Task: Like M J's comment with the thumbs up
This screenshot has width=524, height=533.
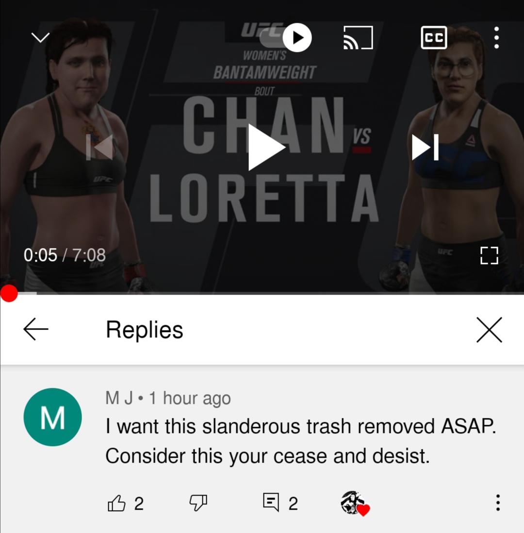Action: [116, 503]
